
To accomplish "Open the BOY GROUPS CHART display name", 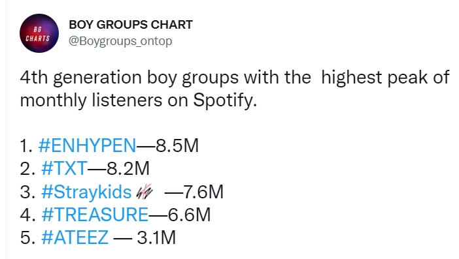I will [x=131, y=25].
